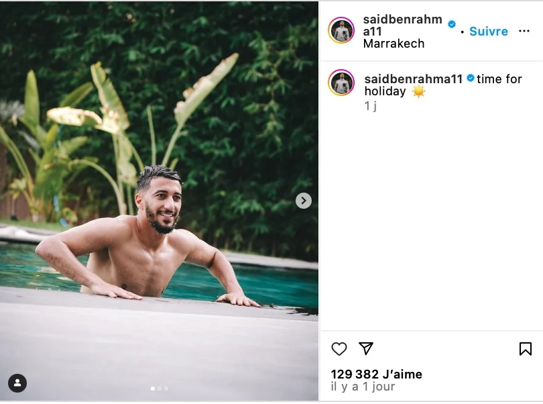Image resolution: width=543 pixels, height=404 pixels.
Task: Select the first carousel indicator dot
Action: 153,389
